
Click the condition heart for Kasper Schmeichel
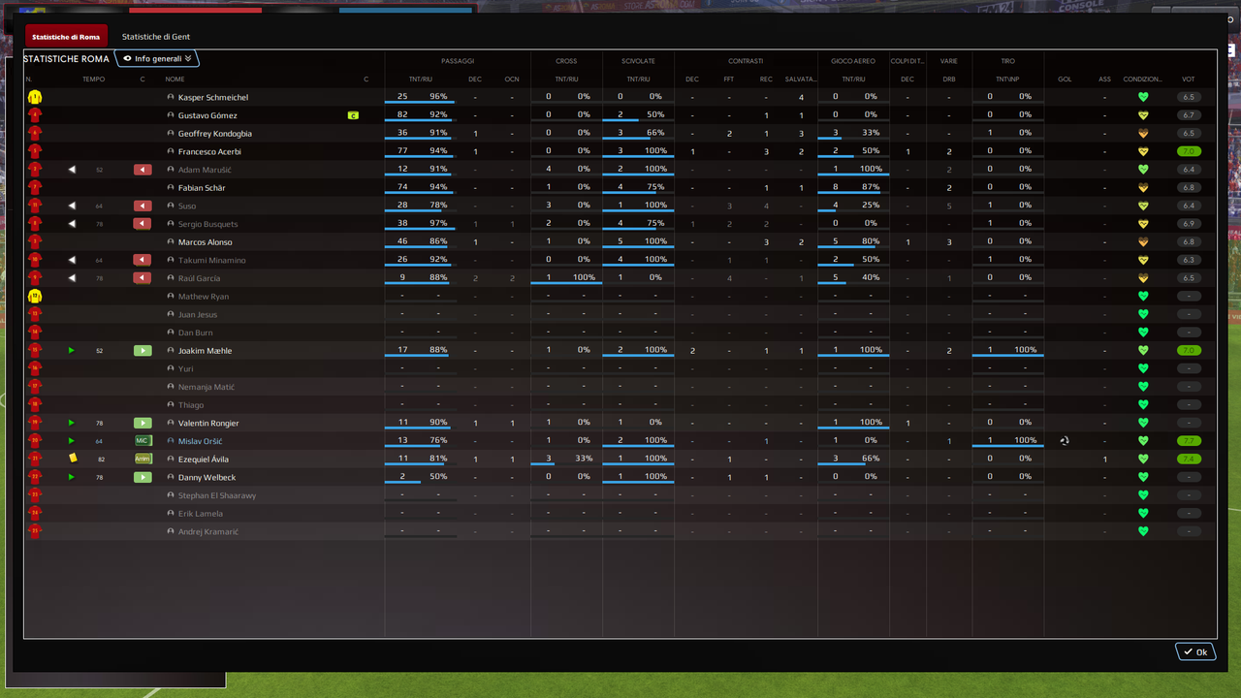(1143, 97)
